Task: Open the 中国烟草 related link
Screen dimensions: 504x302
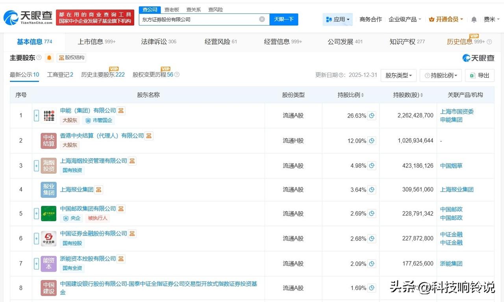Action: click(x=451, y=166)
